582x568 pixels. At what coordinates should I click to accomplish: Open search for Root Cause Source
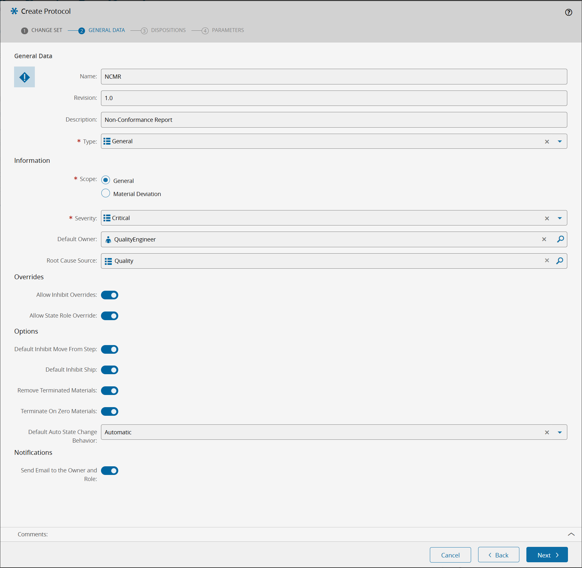click(560, 261)
